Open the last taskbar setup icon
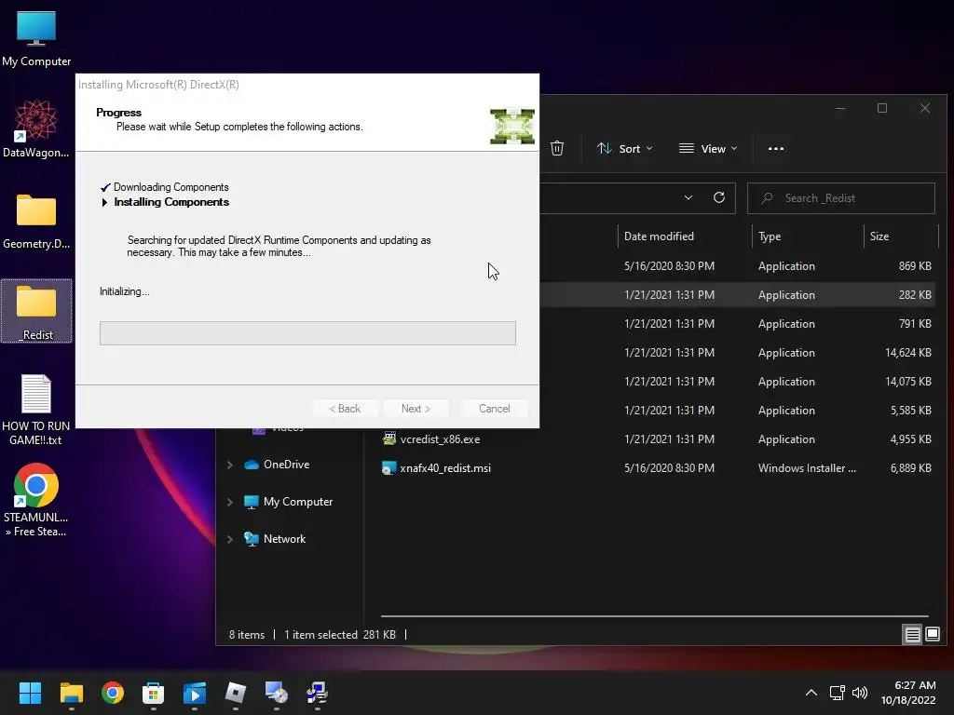Screen dimensions: 954x715 [317, 693]
